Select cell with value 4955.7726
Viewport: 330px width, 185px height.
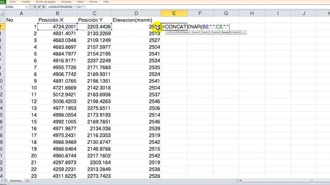pyautogui.click(x=57, y=67)
